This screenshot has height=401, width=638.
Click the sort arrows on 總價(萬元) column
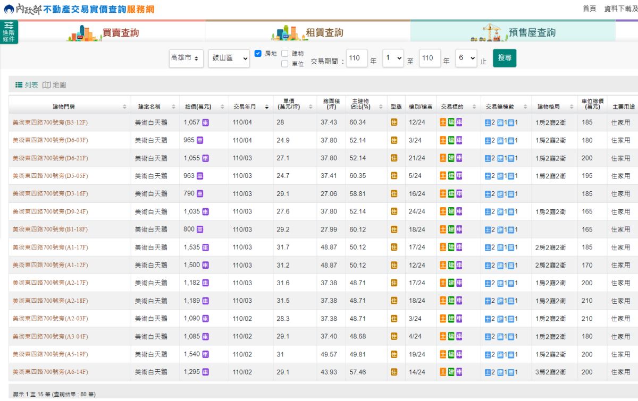tap(223, 106)
